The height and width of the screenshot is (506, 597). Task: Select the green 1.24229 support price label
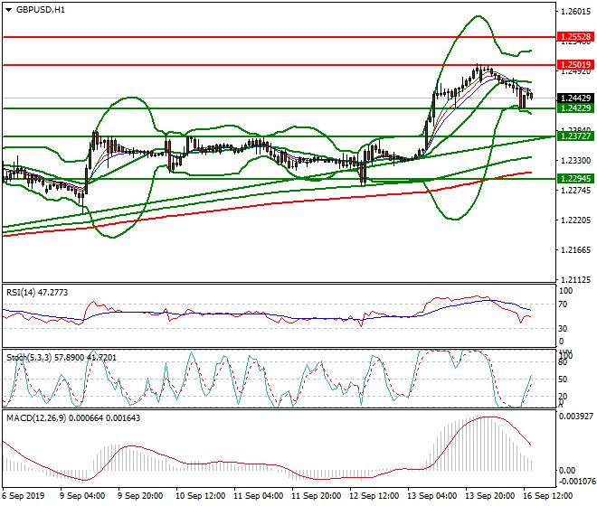pos(575,108)
